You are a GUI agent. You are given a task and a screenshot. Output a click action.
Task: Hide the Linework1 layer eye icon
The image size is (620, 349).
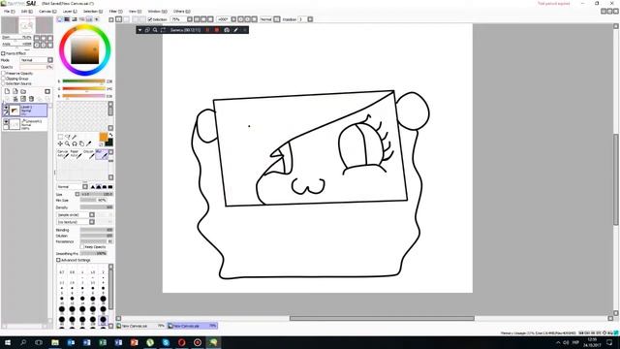coord(6,122)
